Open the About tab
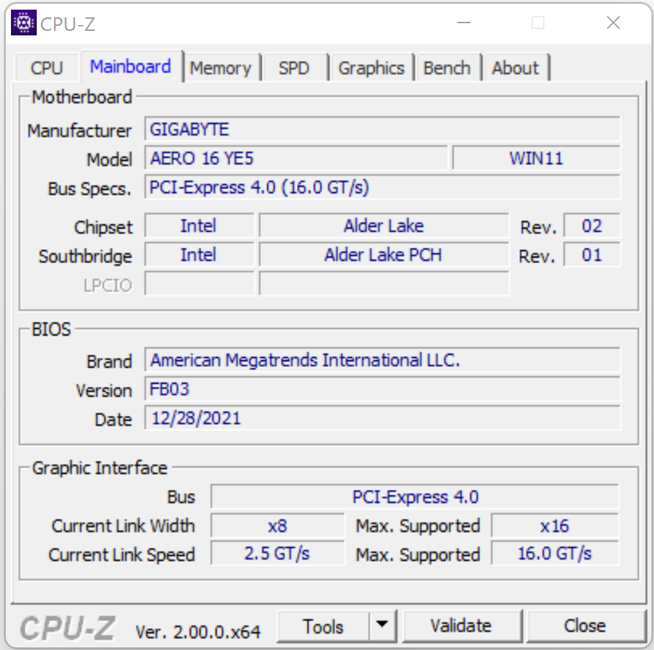654x650 pixels. tap(515, 68)
